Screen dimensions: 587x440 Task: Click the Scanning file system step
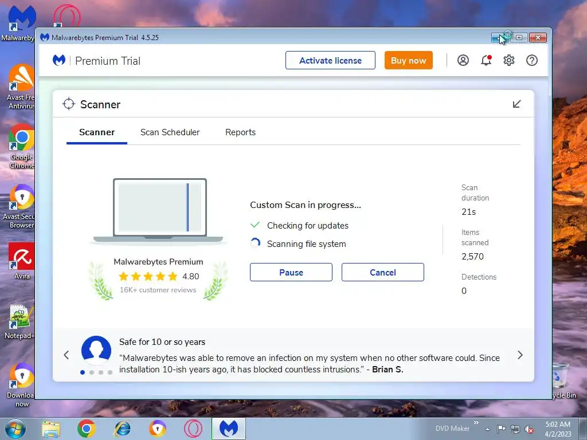pyautogui.click(x=306, y=244)
